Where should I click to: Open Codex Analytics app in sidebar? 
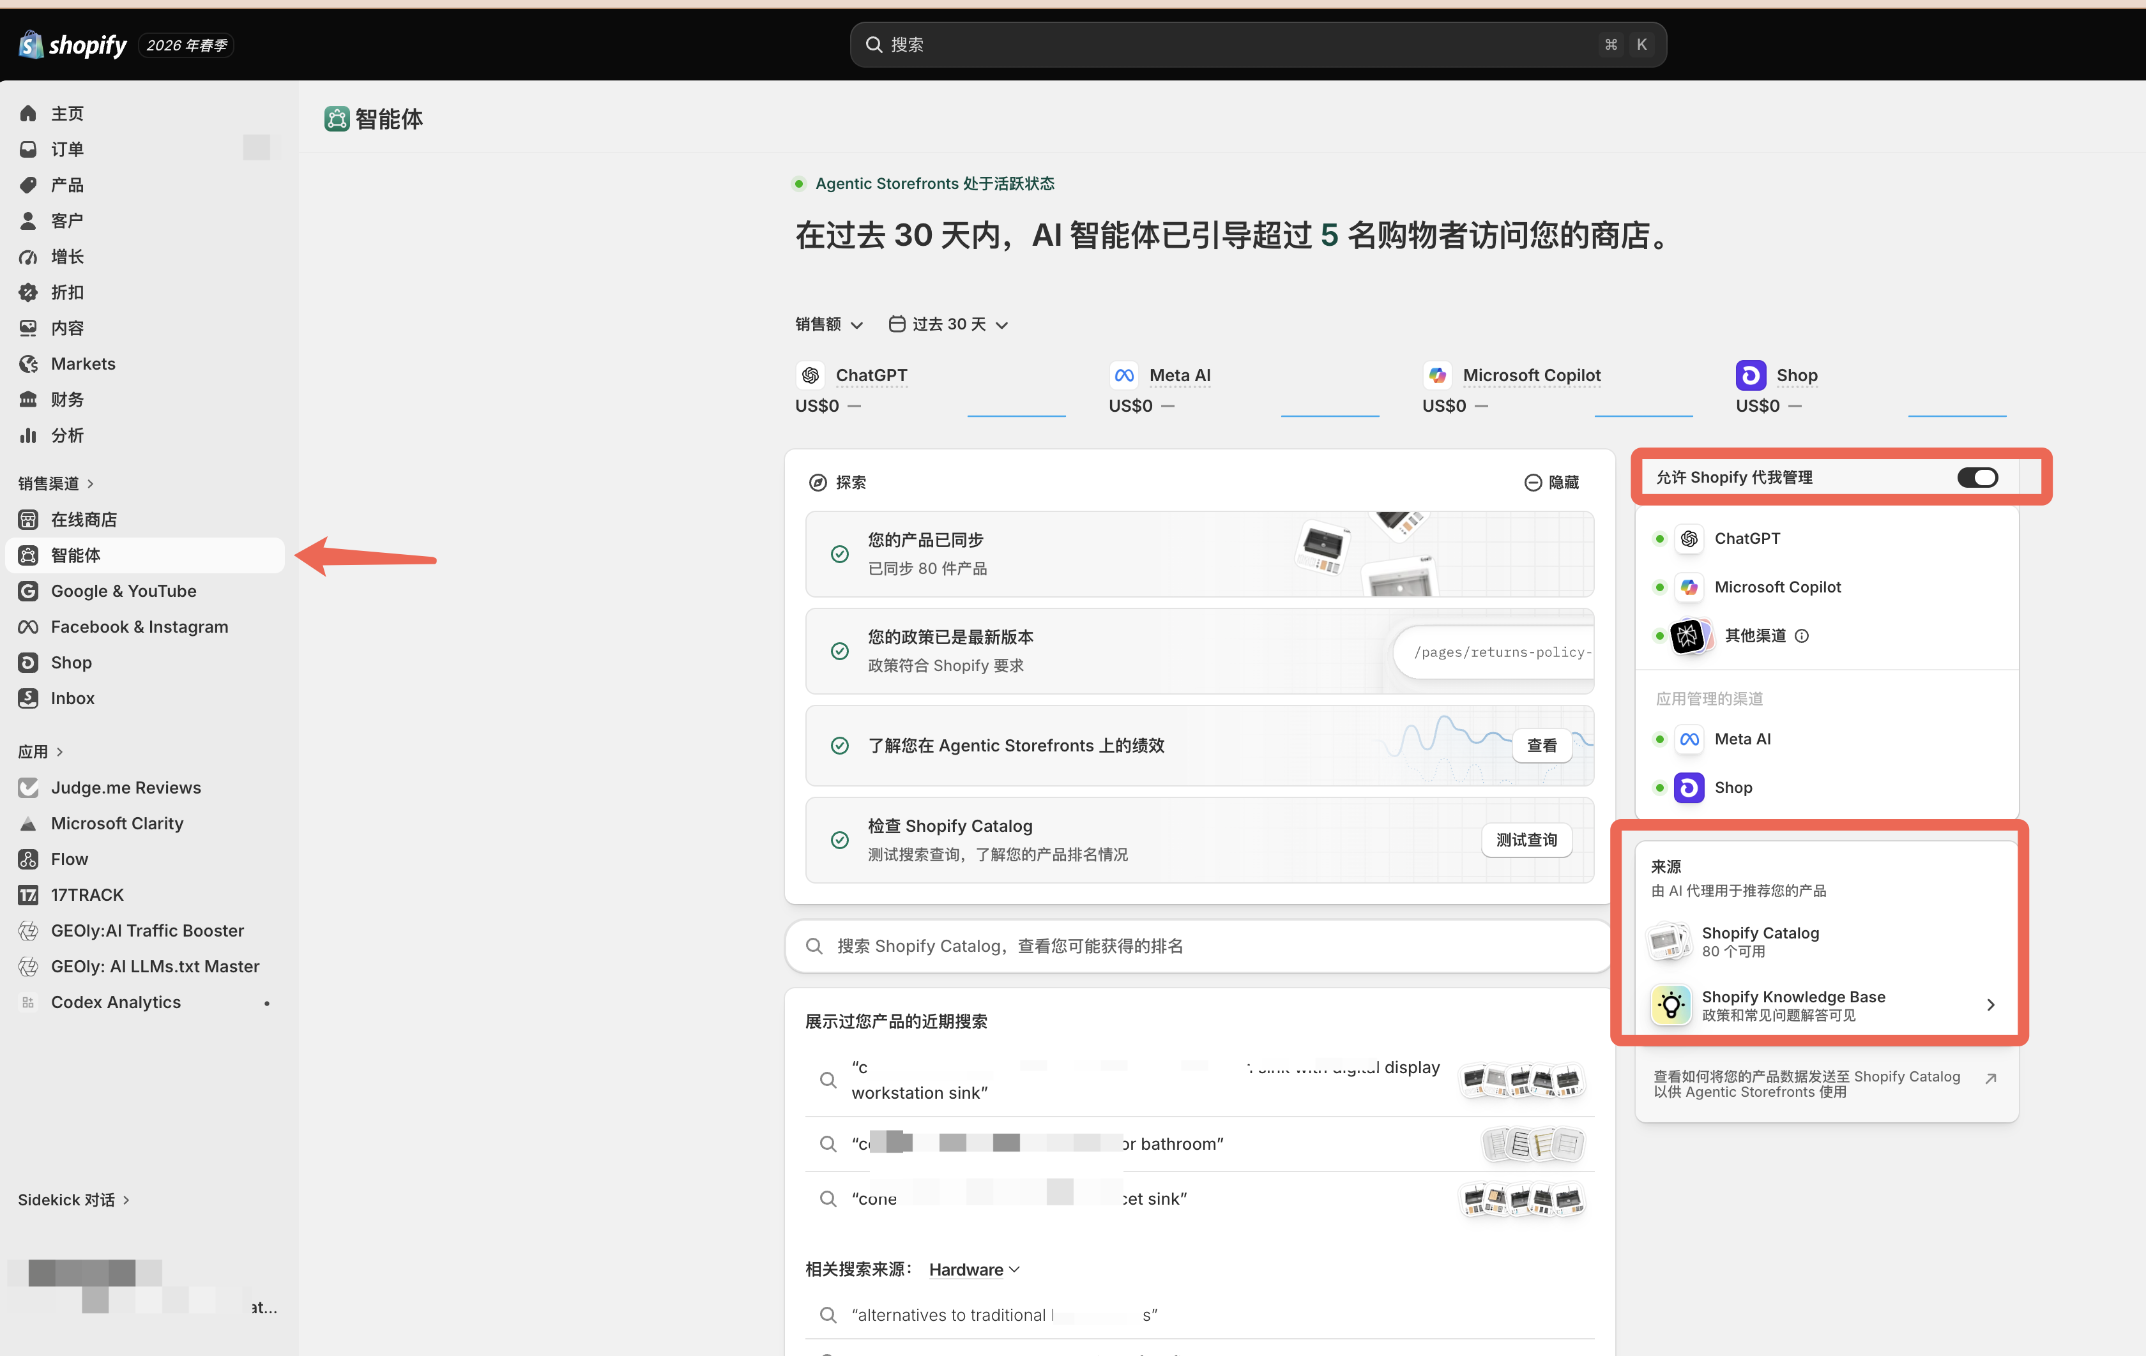(x=144, y=1002)
